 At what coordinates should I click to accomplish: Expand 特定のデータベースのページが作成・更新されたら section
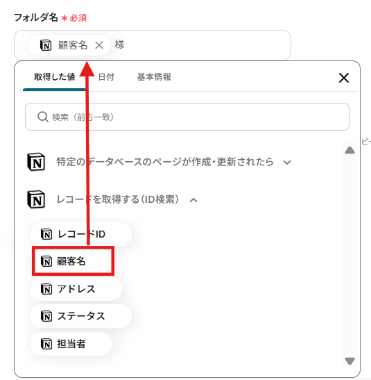point(165,162)
